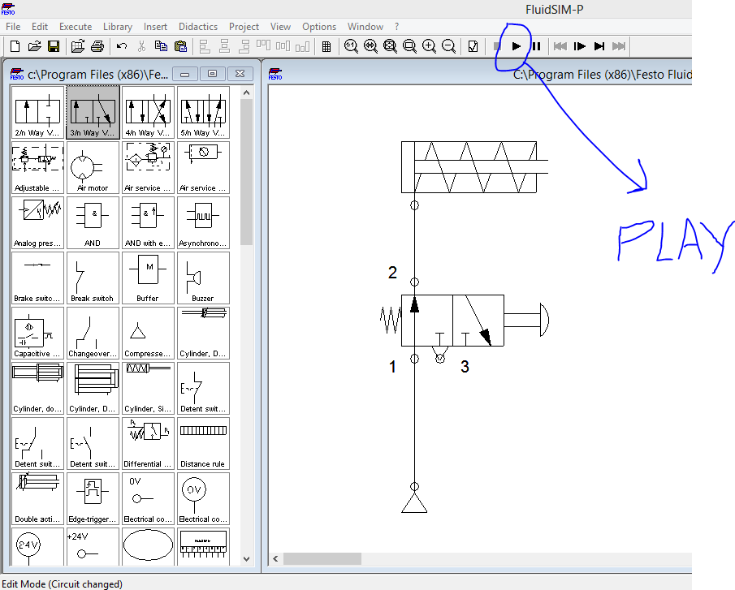
Task: Select the Play simulation button
Action: click(x=517, y=46)
